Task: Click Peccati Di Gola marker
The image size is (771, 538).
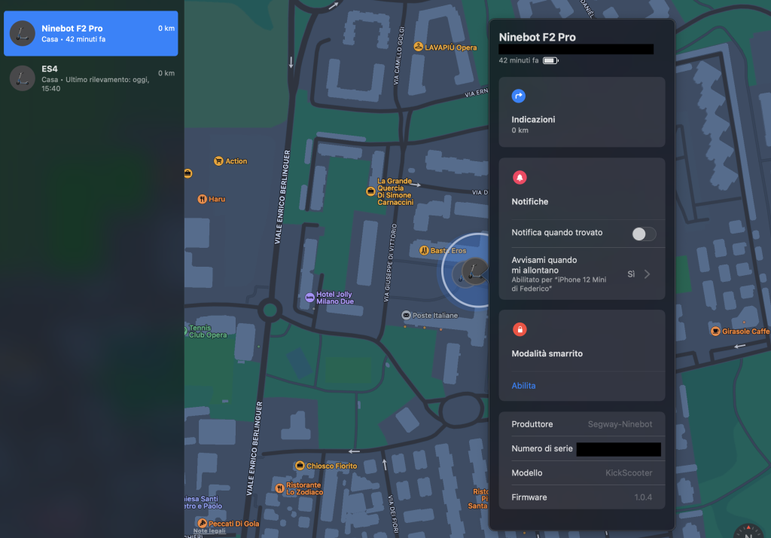Action: pyautogui.click(x=202, y=523)
